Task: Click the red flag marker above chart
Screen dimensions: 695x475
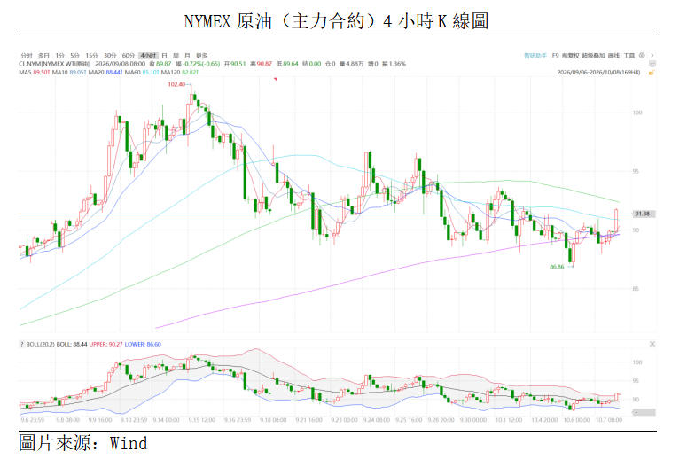Action: coord(275,79)
